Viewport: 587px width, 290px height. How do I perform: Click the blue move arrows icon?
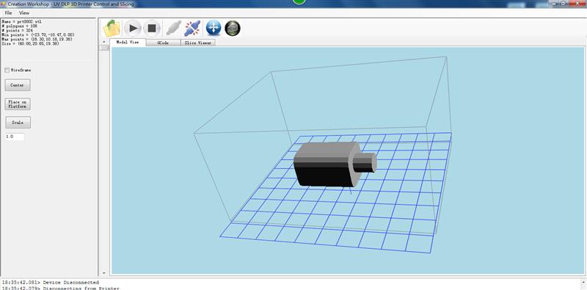coord(214,28)
